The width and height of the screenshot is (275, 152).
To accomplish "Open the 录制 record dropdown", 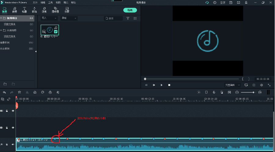I will 69,18.
